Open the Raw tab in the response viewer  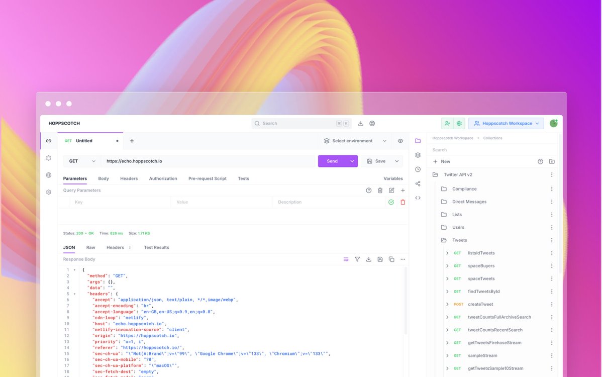[90, 247]
